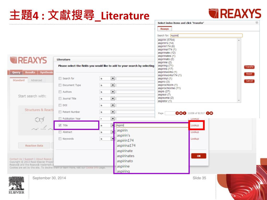
Task: Go to entered page arrow icon
Action: click(x=177, y=113)
